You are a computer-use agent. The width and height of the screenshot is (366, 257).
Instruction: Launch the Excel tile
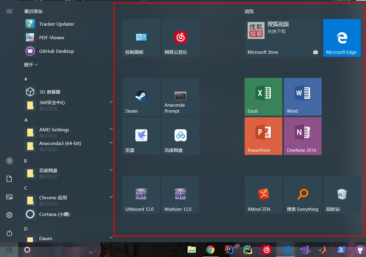(x=263, y=97)
